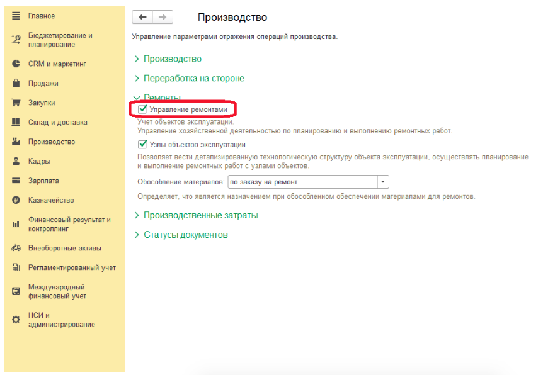Open the Продажи menu section

point(43,83)
